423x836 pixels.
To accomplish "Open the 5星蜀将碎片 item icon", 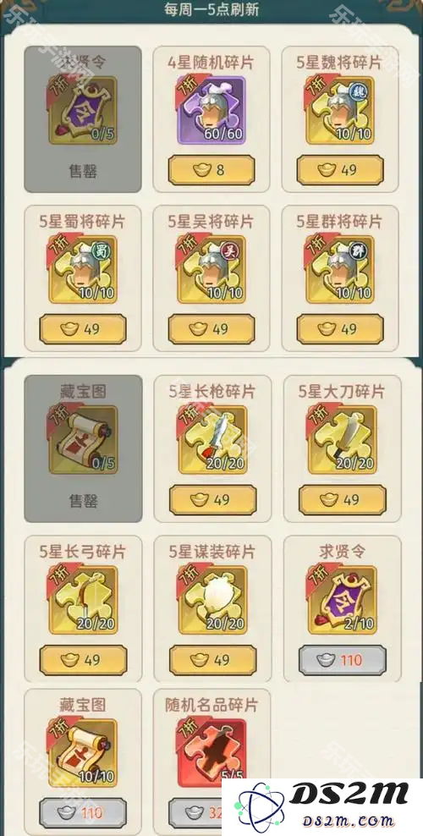I will click(83, 269).
